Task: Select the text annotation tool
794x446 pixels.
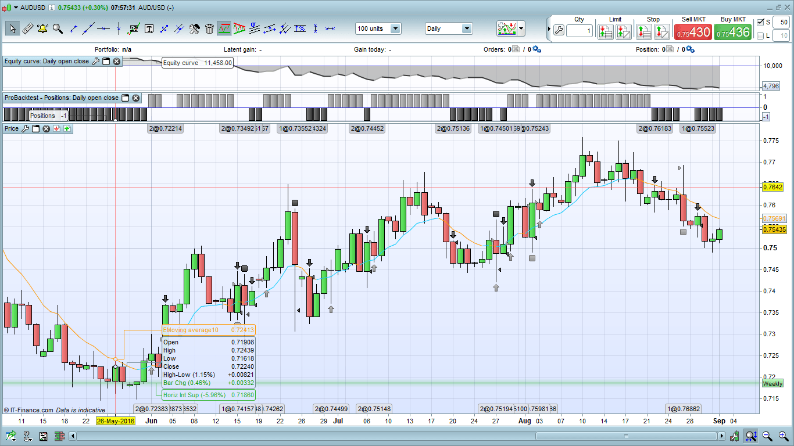Action: (149, 28)
